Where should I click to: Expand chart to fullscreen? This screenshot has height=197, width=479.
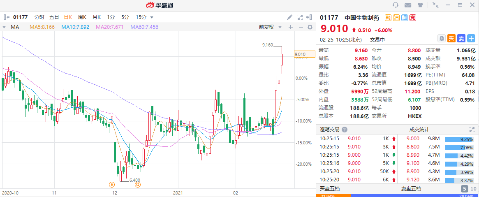click(300, 17)
